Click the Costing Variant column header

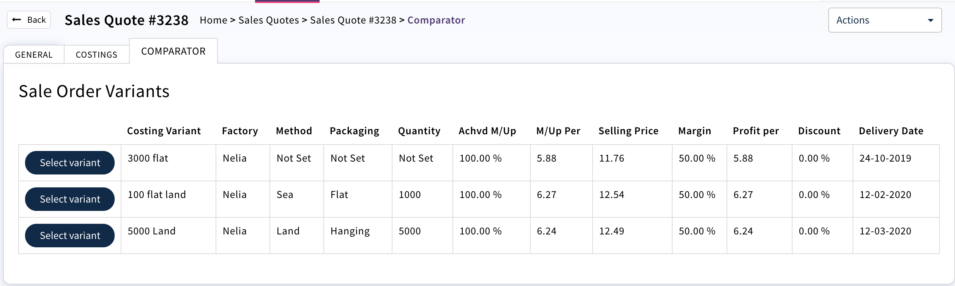coord(164,131)
